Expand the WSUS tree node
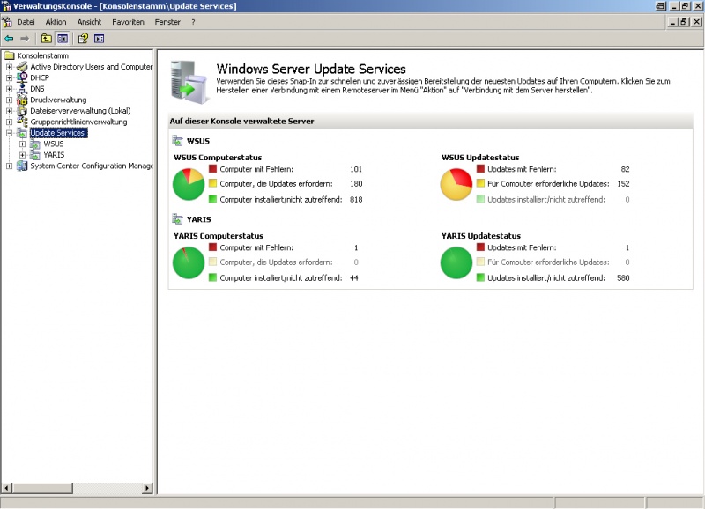Screen dimensions: 705x509 (23, 144)
